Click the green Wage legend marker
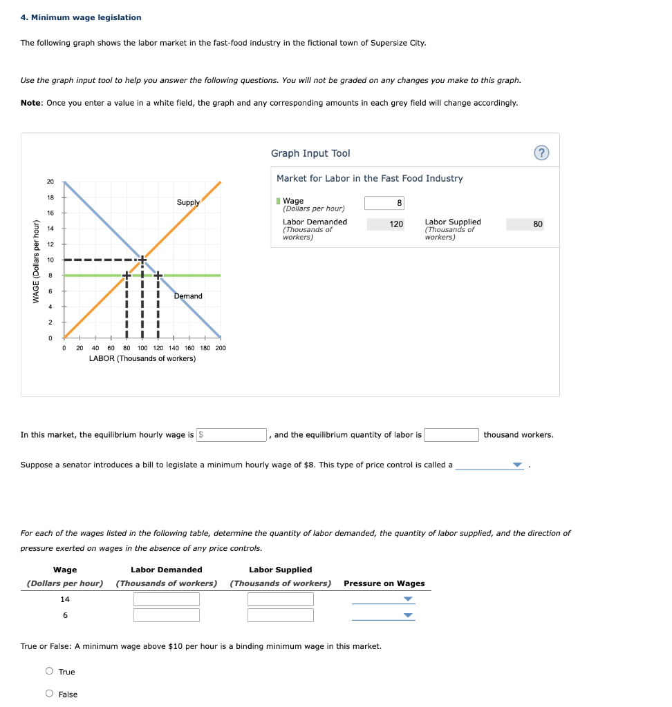This screenshot has width=672, height=707. [x=279, y=200]
